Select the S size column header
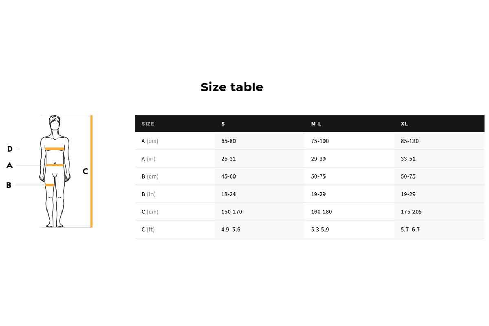Screen dimensions: 489x326 223,123
